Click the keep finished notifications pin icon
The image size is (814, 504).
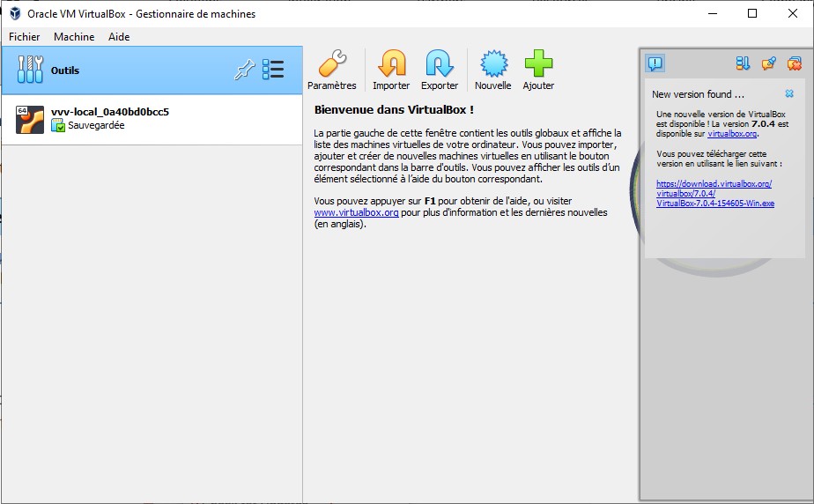(x=769, y=63)
